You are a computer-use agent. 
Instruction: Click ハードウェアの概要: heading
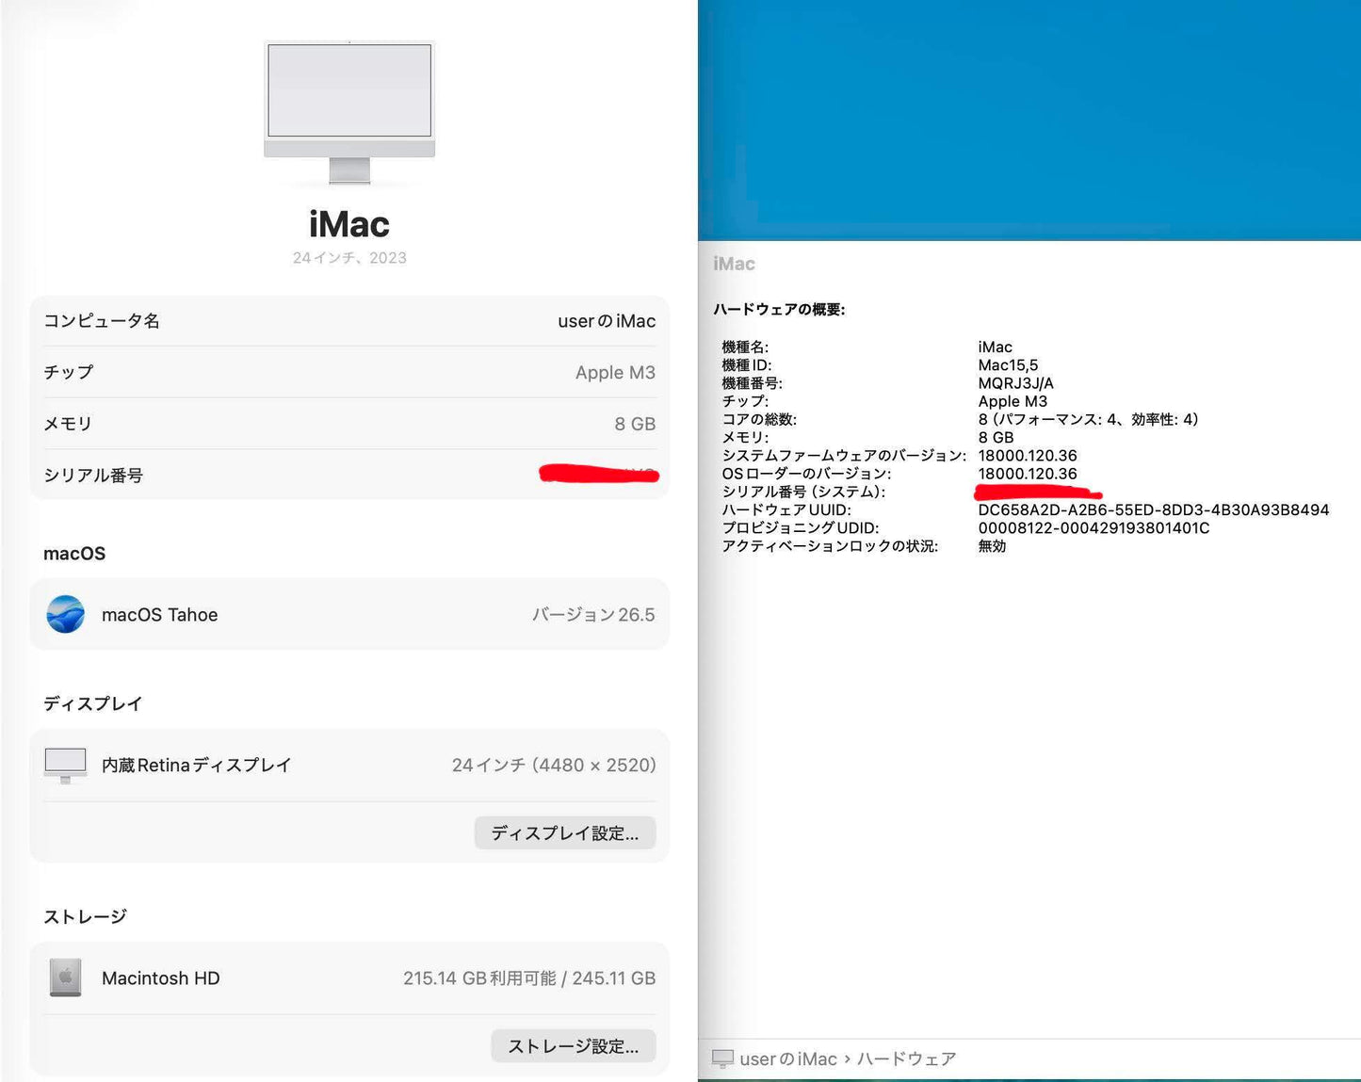pos(779,309)
